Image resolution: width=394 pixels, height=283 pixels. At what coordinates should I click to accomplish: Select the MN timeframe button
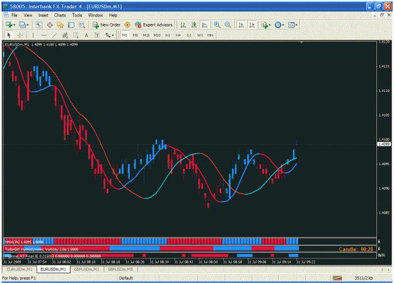pos(210,35)
